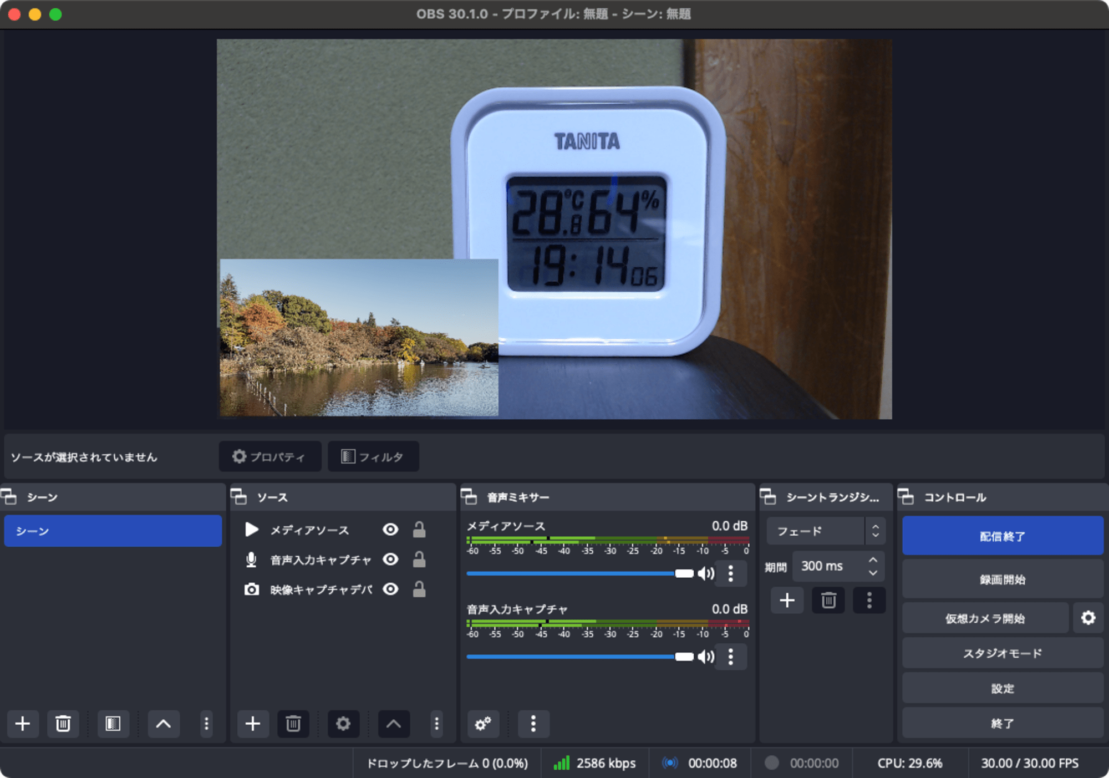Start virtual camera with 仮想カメラ開始

point(985,618)
